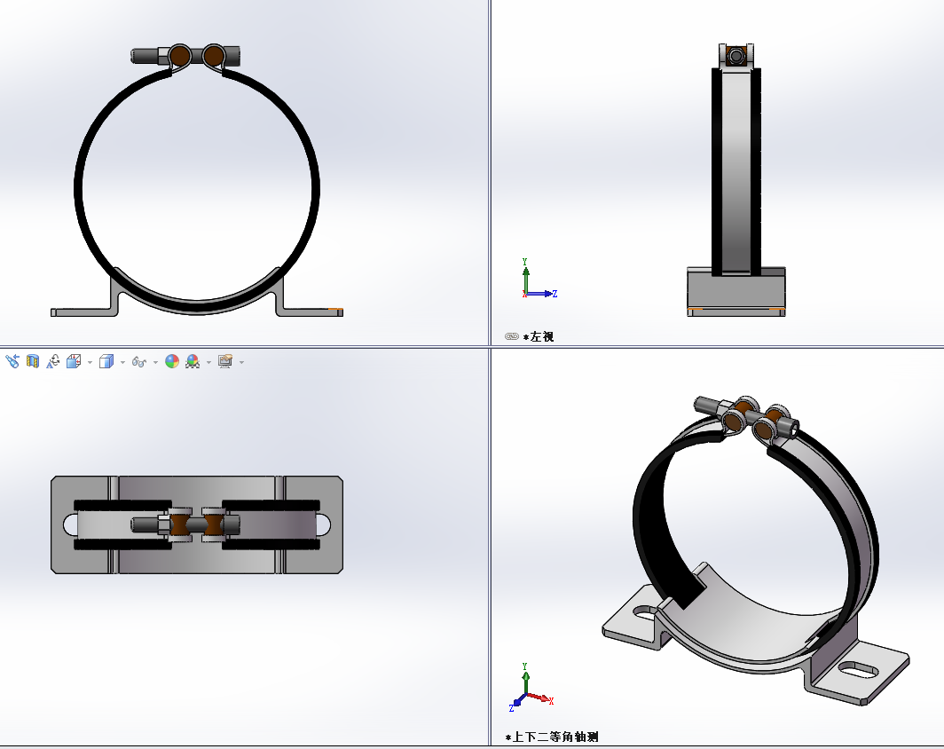This screenshot has width=944, height=749.
Task: Click the View Settings monitor icon
Action: (225, 361)
